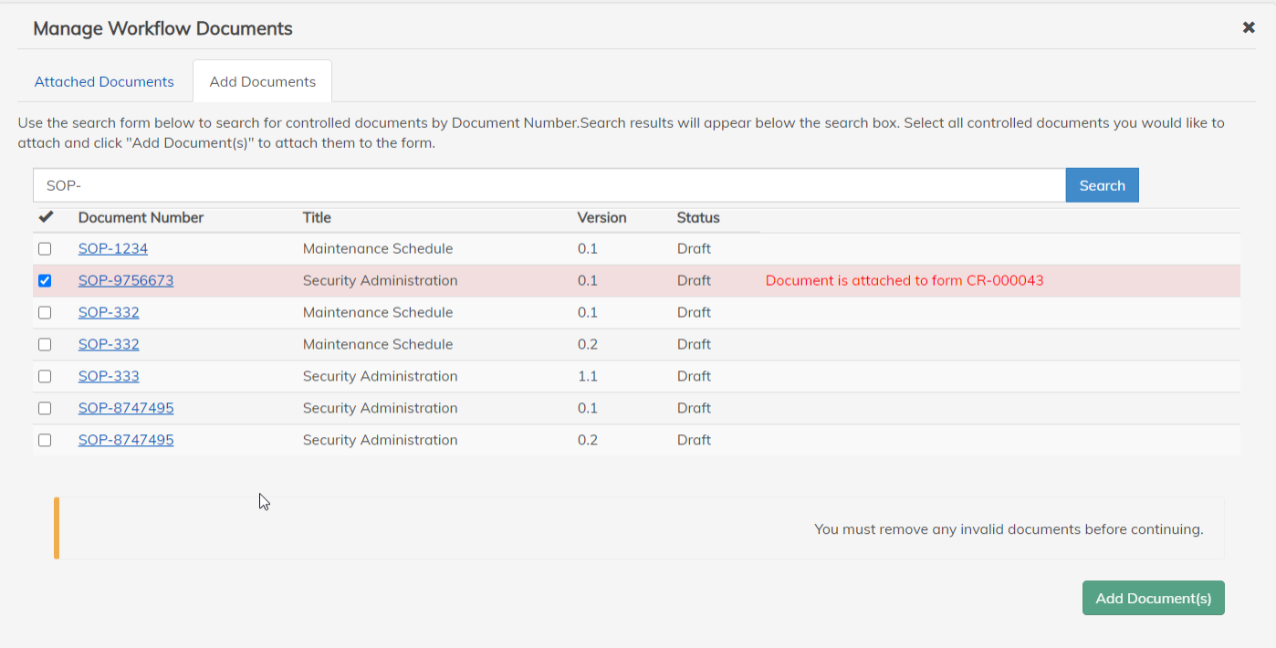
Task: Open the SOP-1234 document link
Action: click(113, 249)
